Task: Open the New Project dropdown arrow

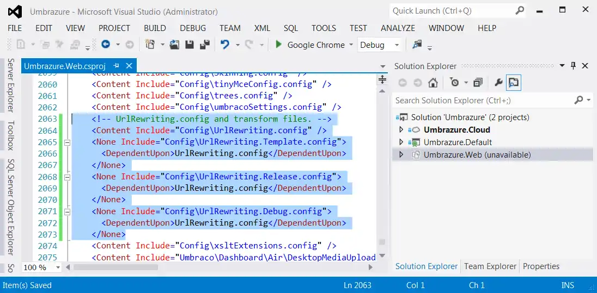Action: click(x=162, y=45)
